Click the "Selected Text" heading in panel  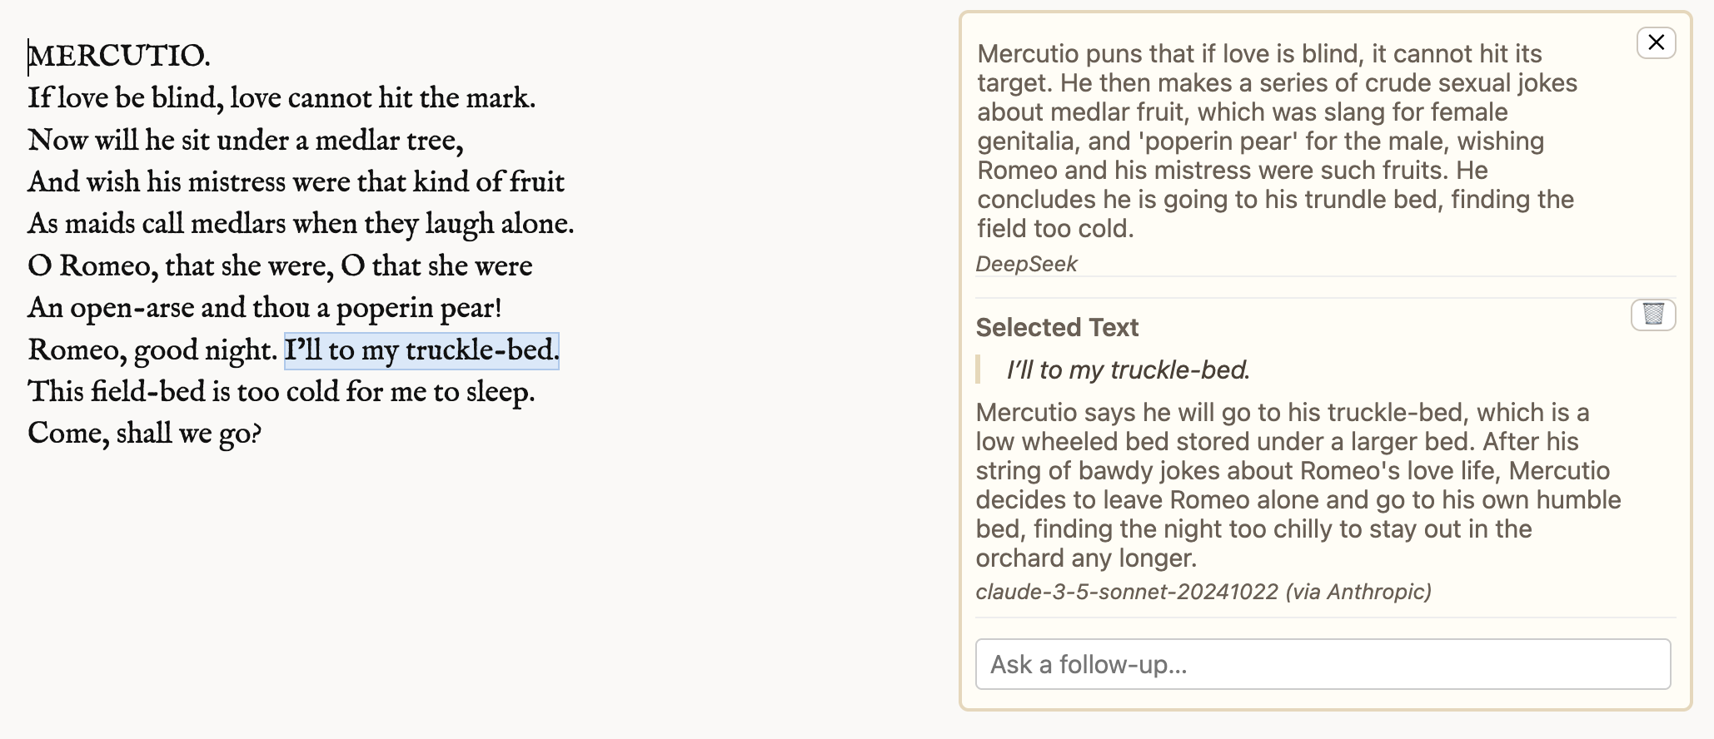pos(1057,327)
